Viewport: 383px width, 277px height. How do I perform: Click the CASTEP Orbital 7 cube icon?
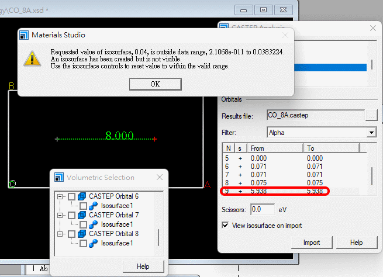(82, 215)
